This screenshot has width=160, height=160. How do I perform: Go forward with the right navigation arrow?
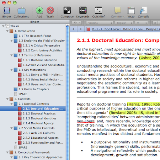click(81, 29)
